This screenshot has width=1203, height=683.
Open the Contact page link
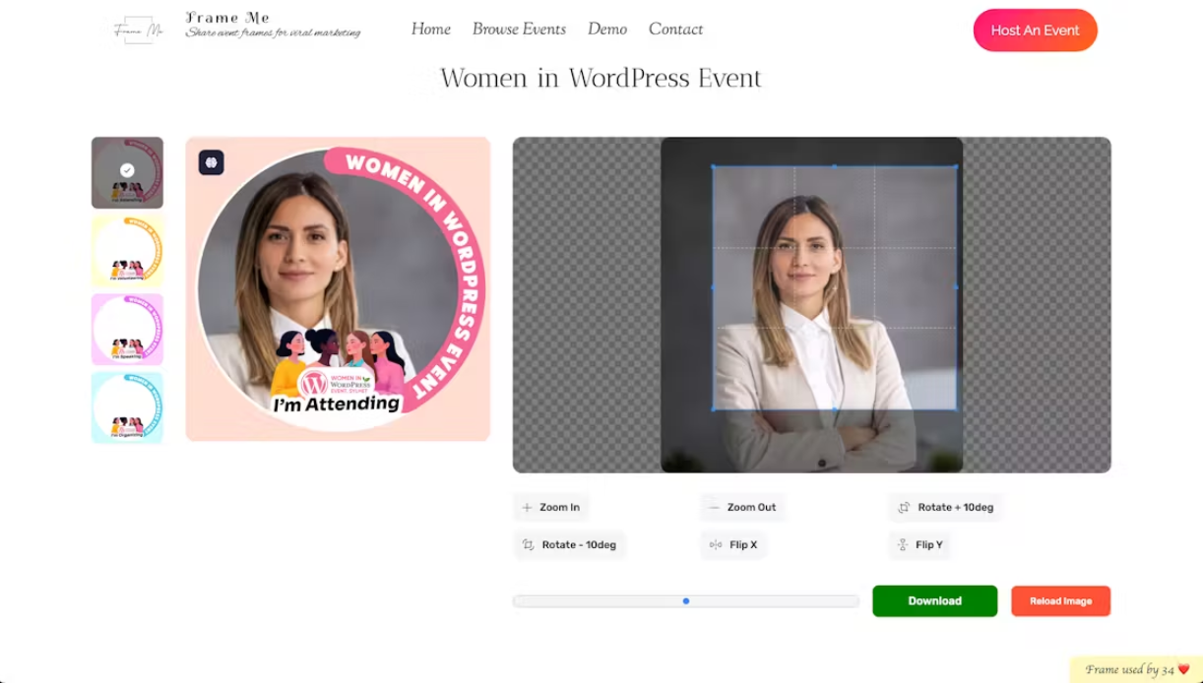675,30
